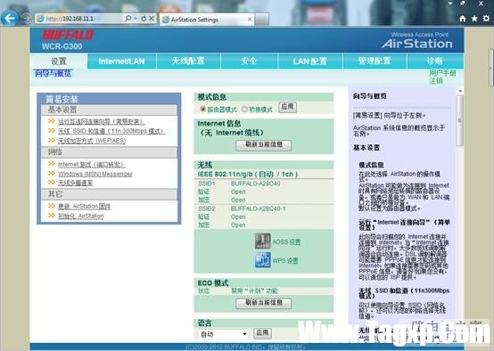The height and width of the screenshot is (351, 494).
Task: Select the AirStation Settings browser tab
Action: point(207,20)
